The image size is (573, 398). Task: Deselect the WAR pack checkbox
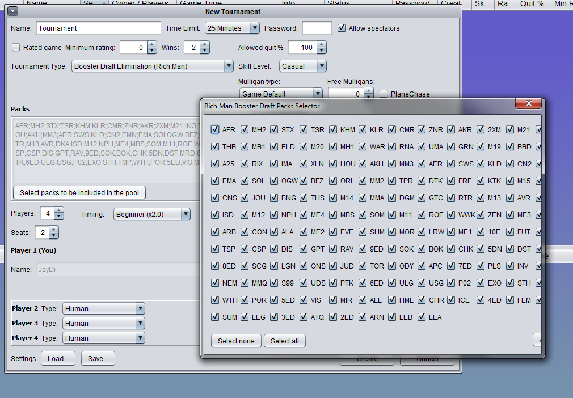pos(363,146)
